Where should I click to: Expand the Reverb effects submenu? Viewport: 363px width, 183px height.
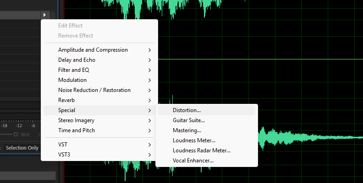click(66, 100)
